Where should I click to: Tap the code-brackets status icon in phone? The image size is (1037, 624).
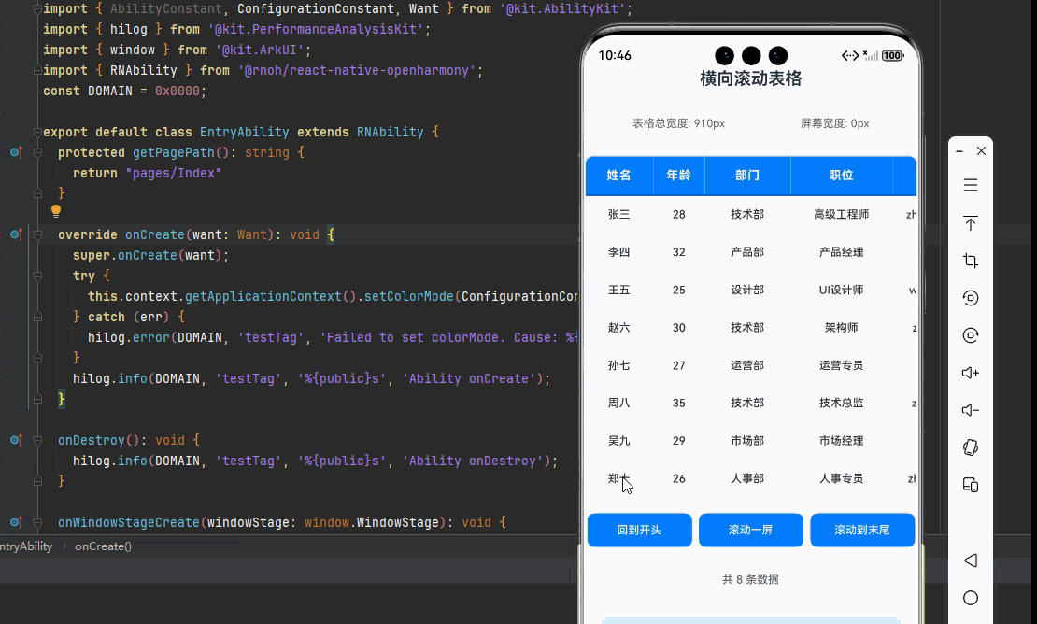pos(850,55)
